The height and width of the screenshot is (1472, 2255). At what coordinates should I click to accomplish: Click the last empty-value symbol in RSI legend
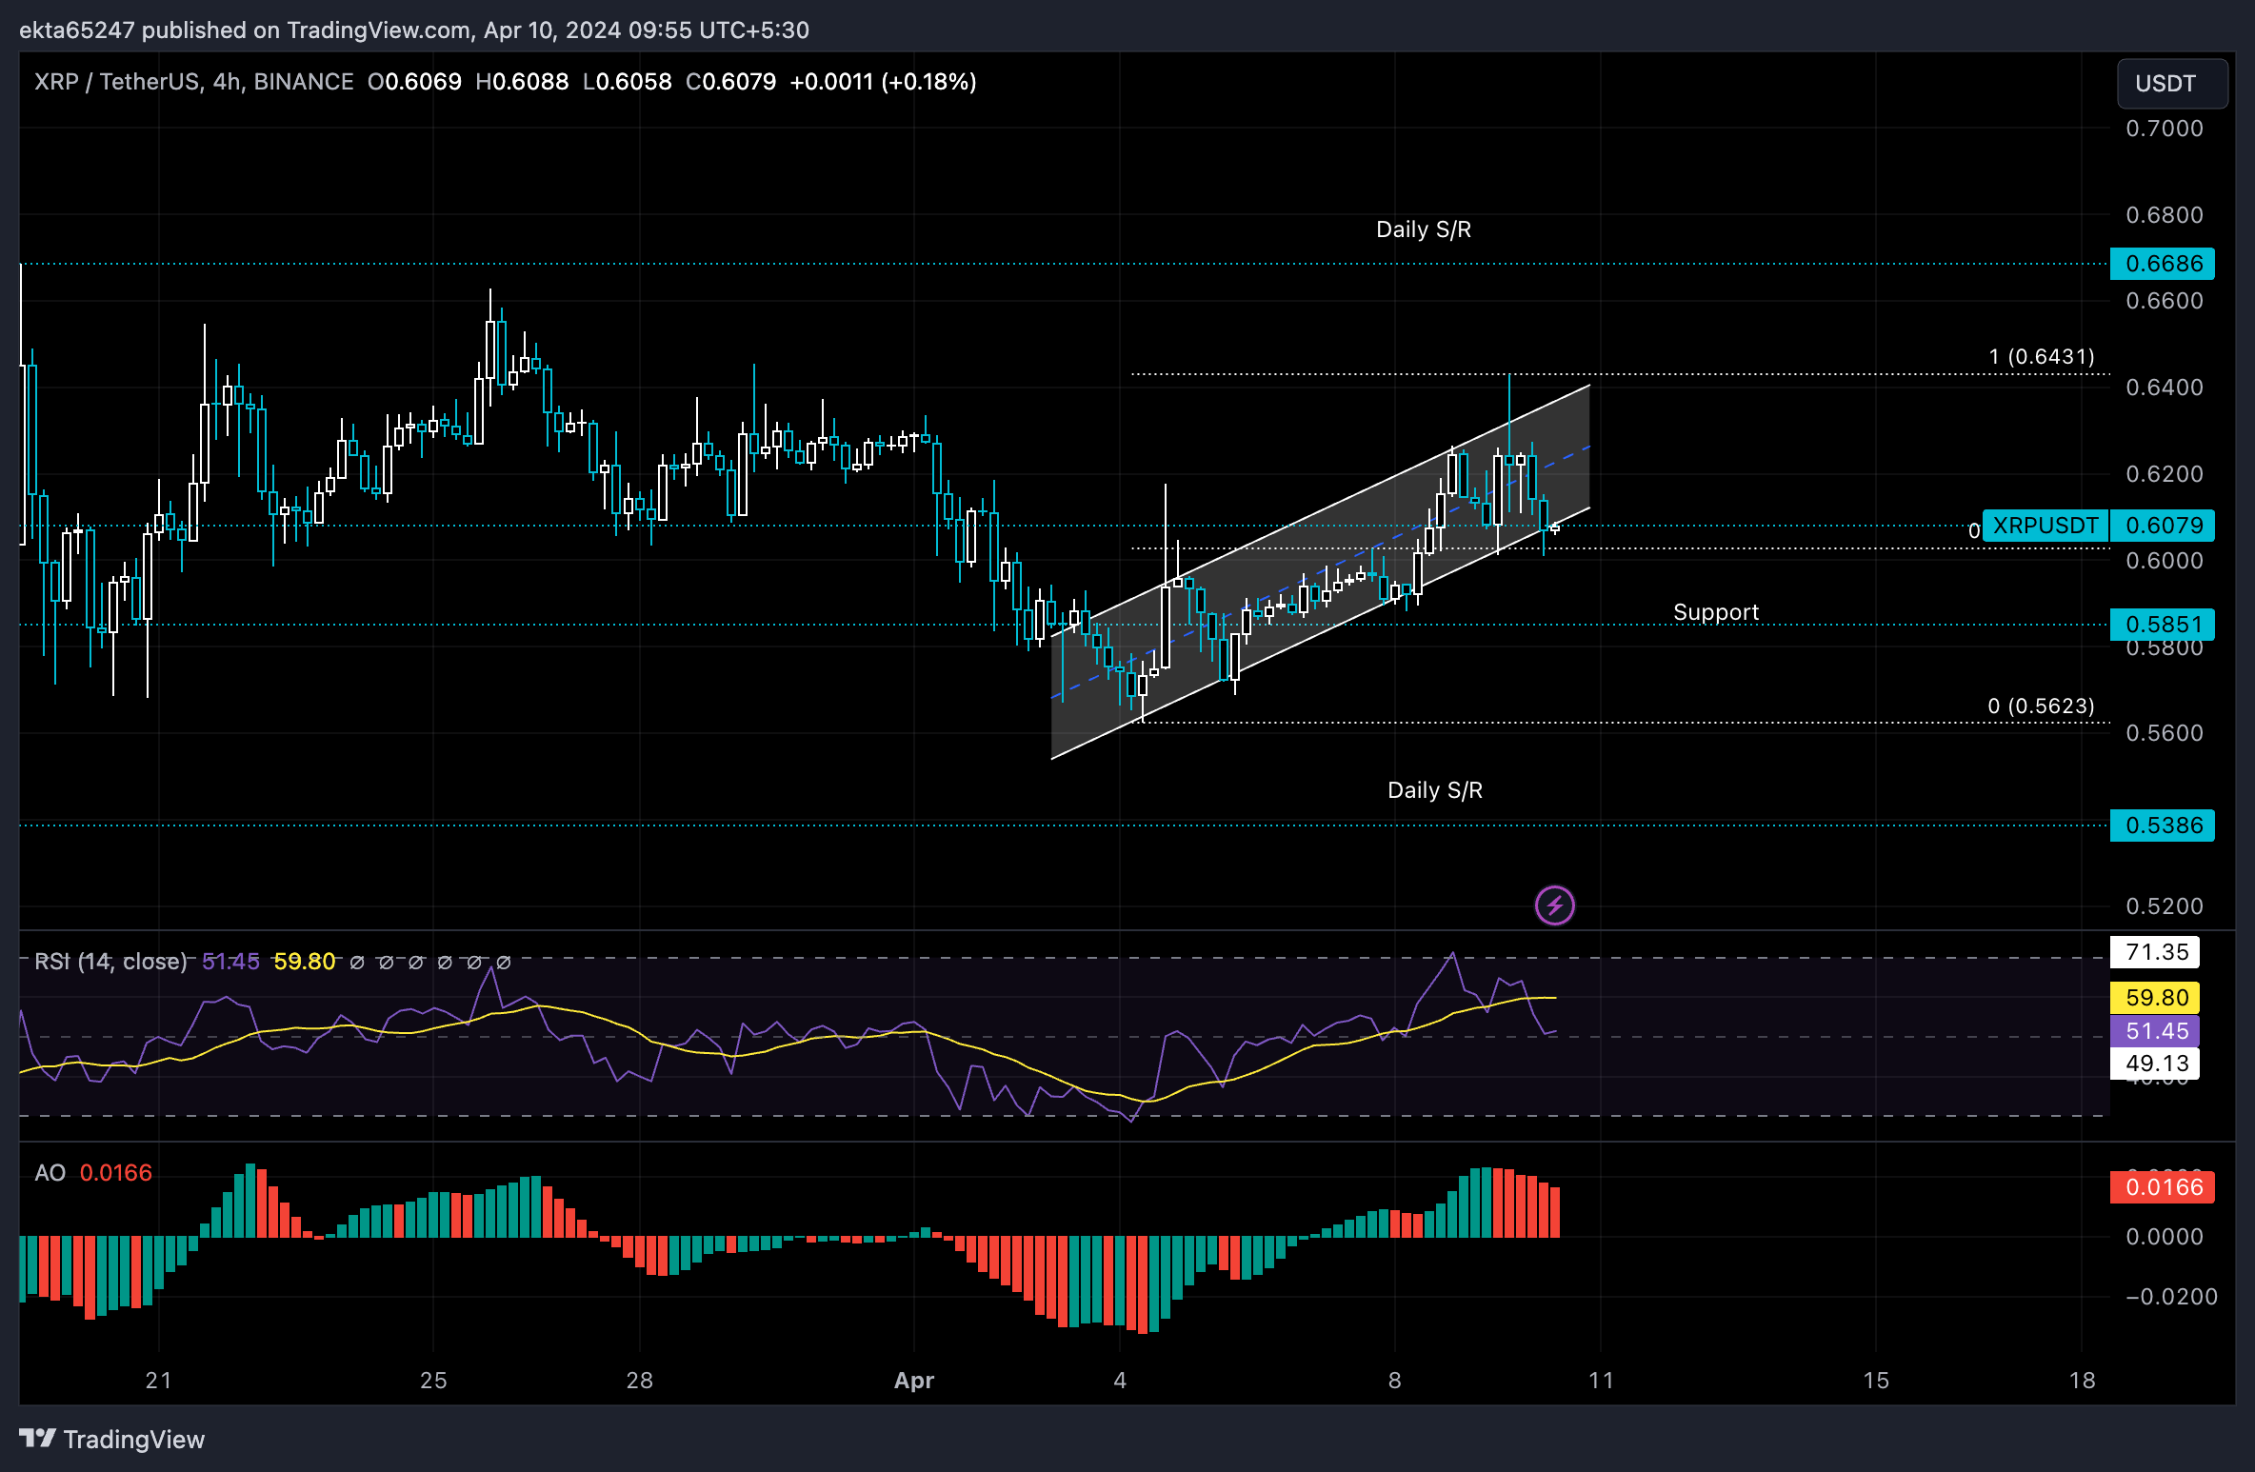[504, 963]
